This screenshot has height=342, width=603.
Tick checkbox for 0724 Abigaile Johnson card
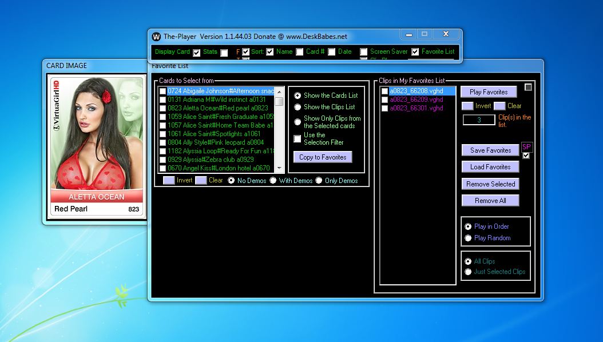(162, 91)
